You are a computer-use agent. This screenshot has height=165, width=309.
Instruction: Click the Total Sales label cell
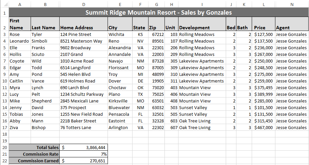34,147
